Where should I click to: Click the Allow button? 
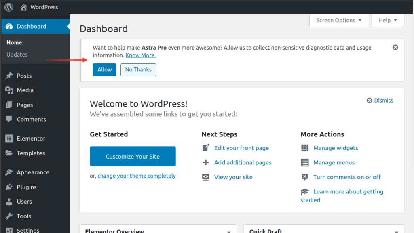(x=104, y=69)
